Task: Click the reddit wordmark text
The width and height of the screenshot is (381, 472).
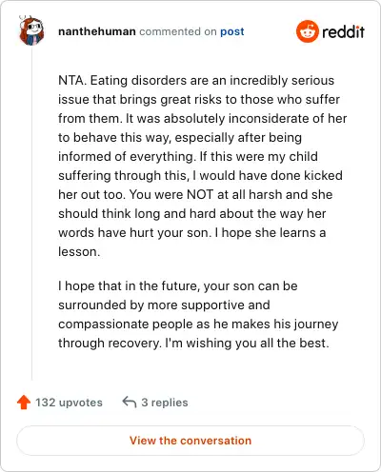Action: click(343, 32)
